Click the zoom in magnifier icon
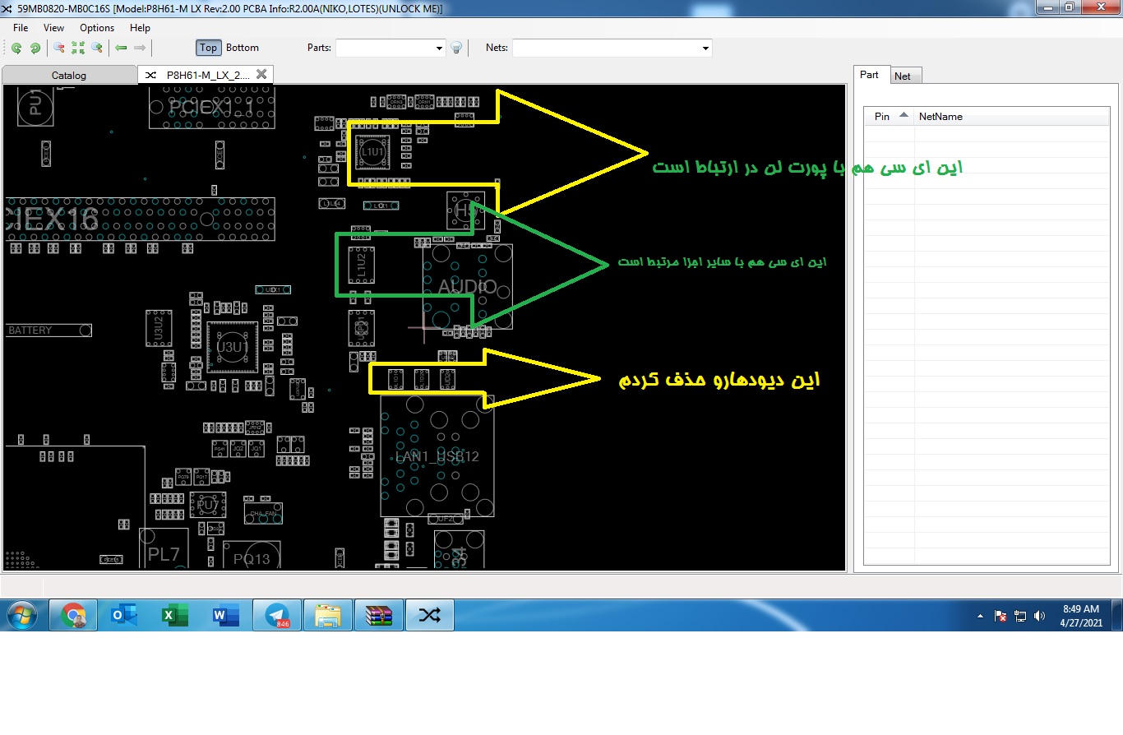Viewport: 1123px width, 735px height. click(97, 48)
